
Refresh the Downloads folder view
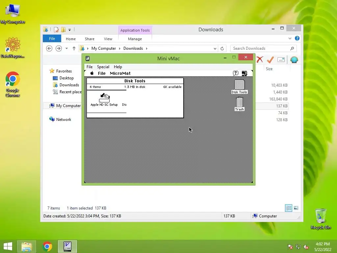(x=222, y=49)
